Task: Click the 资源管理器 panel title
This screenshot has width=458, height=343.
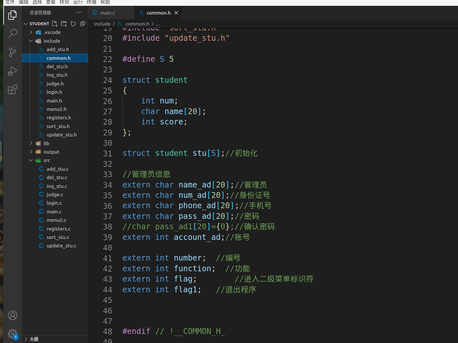Action: click(40, 13)
